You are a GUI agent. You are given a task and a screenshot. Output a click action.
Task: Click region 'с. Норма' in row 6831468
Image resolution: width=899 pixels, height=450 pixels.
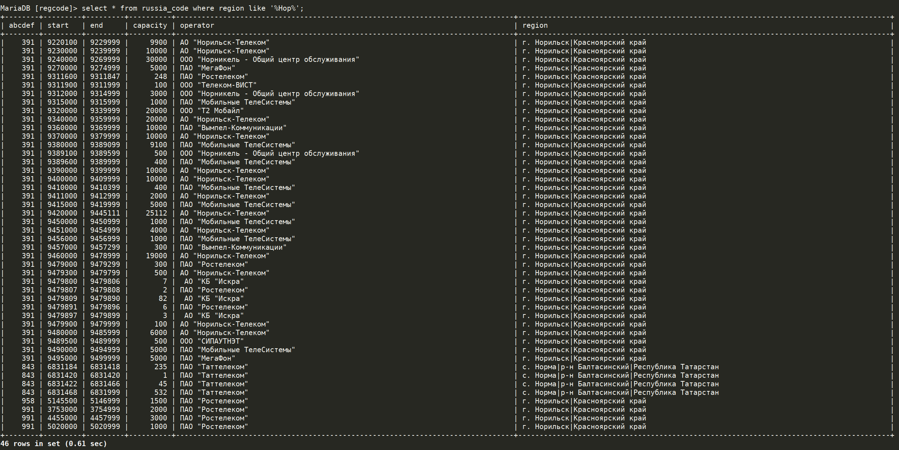point(539,392)
